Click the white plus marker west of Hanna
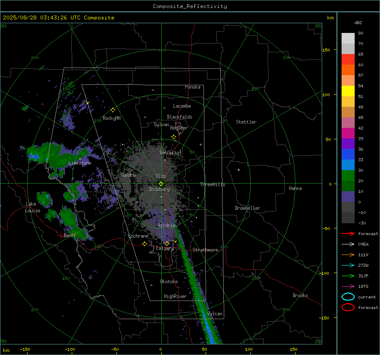The height and width of the screenshot is (355, 380). 239,170
